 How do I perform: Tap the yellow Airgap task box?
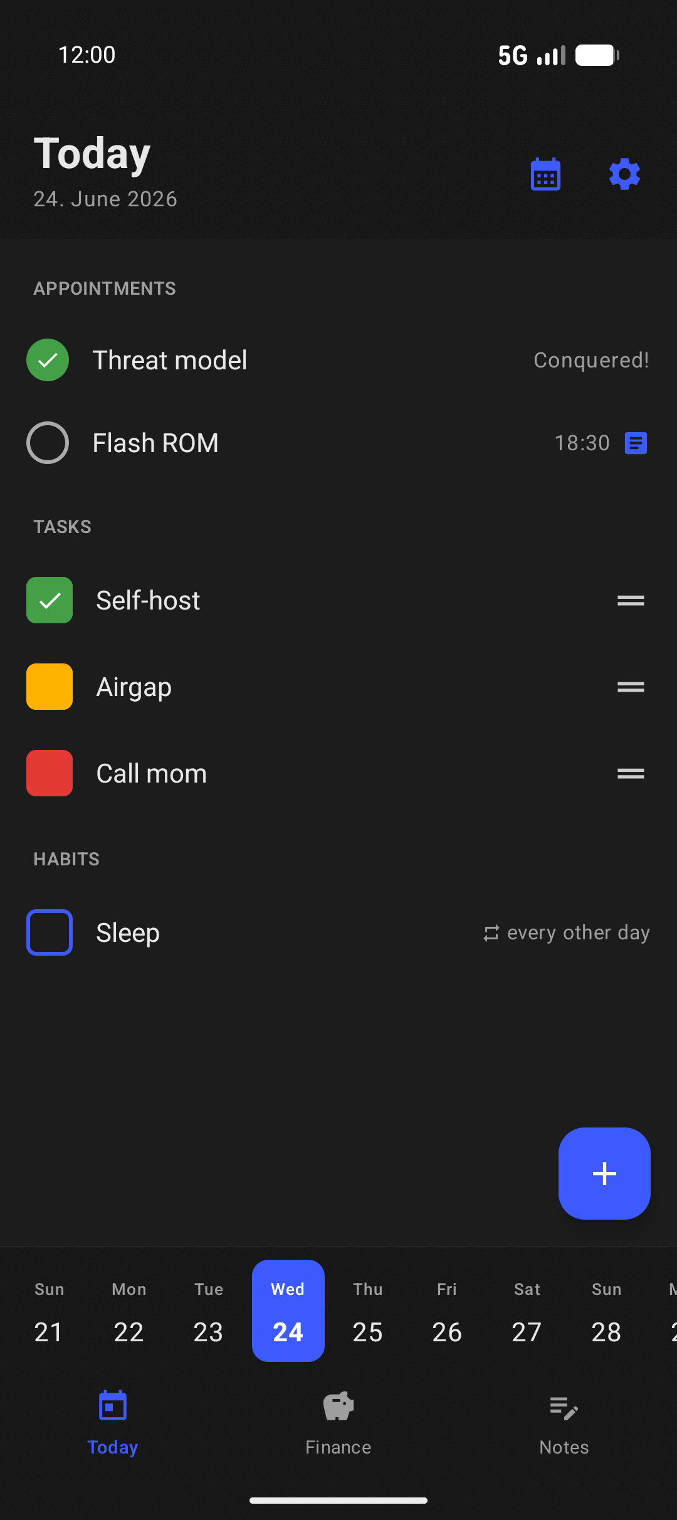click(50, 687)
